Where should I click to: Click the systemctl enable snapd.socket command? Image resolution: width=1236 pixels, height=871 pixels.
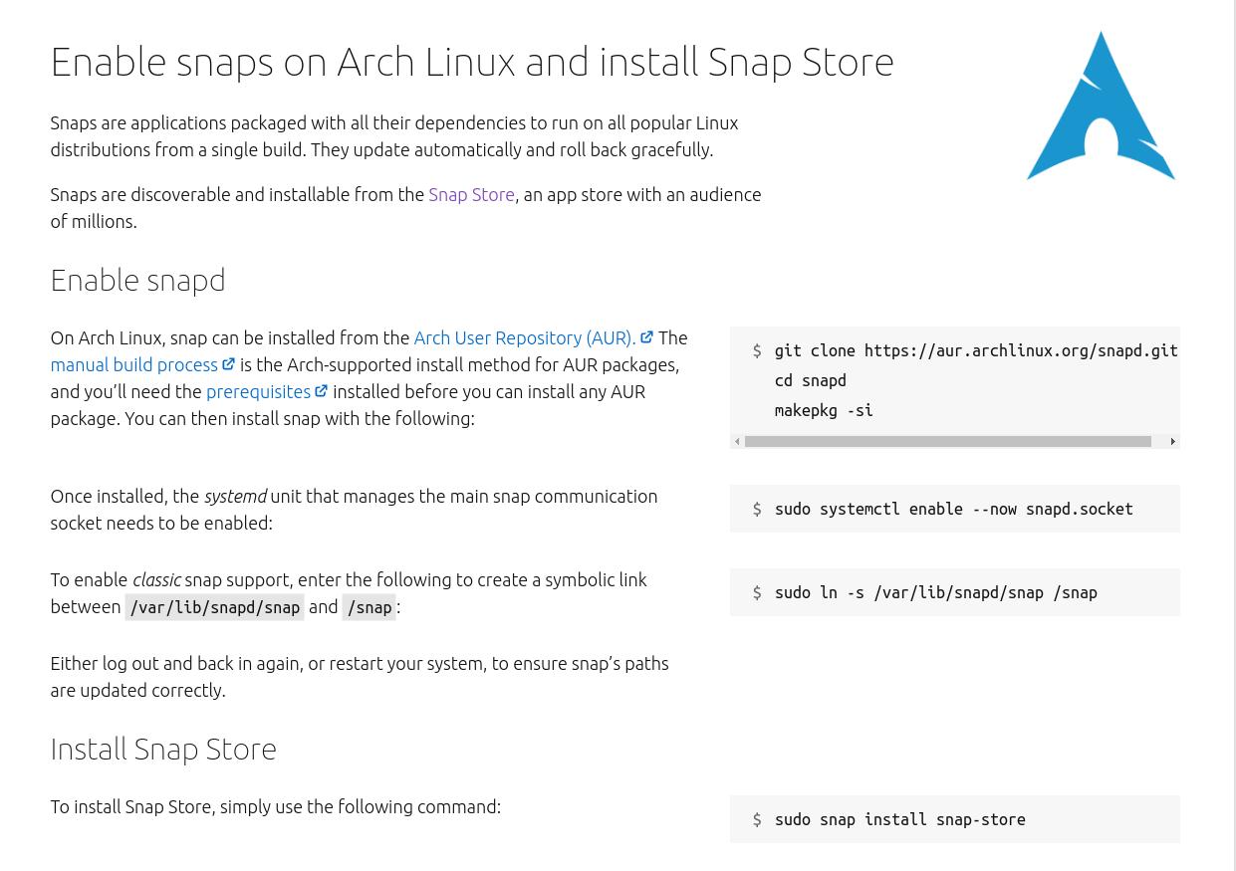point(953,509)
